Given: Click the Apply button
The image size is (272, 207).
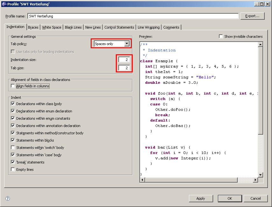Looking at the screenshot, I should pos(201,198).
